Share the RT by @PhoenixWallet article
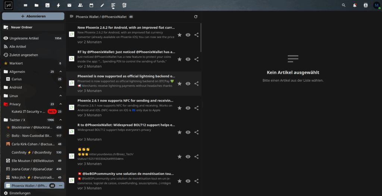The height and width of the screenshot is (196, 382). coord(196,59)
